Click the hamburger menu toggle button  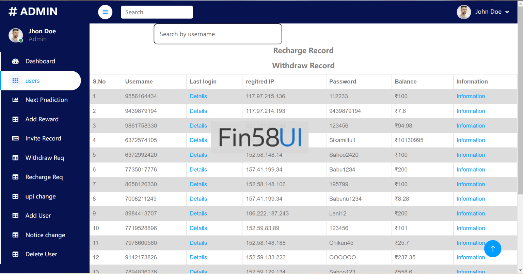(x=105, y=12)
